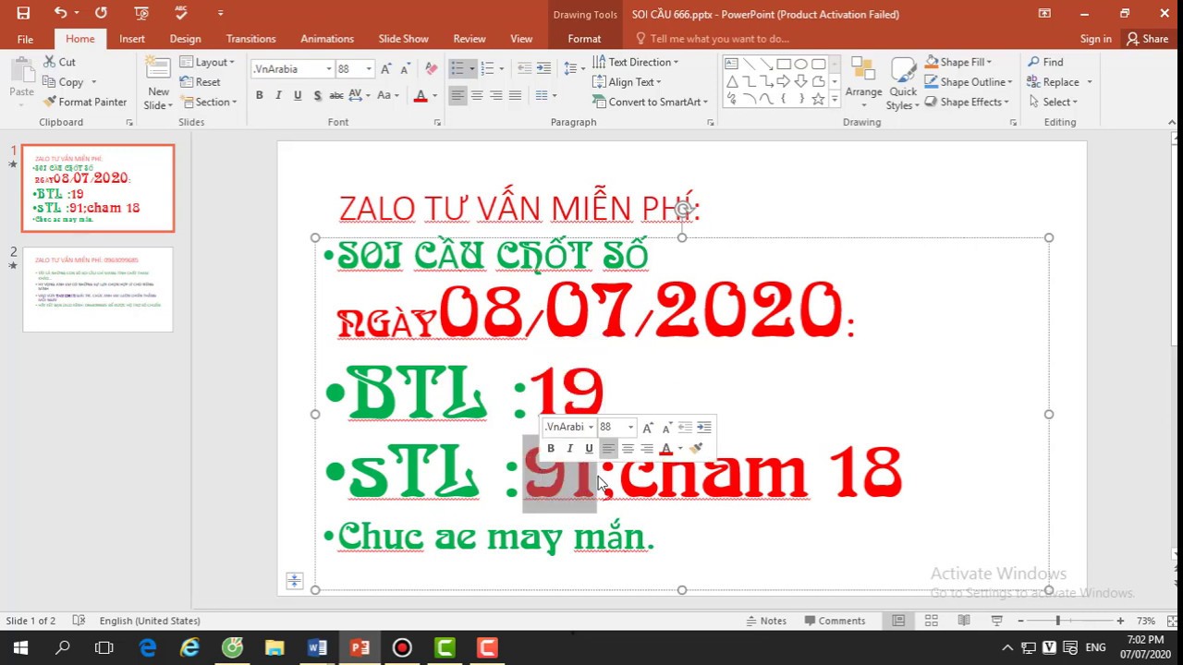Toggle Bold in ribbon Font group
1183x665 pixels.
260,95
